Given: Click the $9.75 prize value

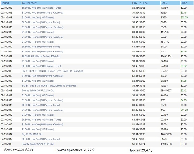Looking at the screenshot, I should pos(183,52).
